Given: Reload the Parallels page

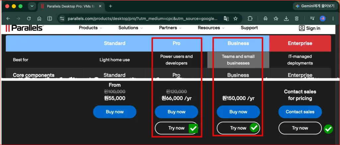Looking at the screenshot, I should point(29,19).
